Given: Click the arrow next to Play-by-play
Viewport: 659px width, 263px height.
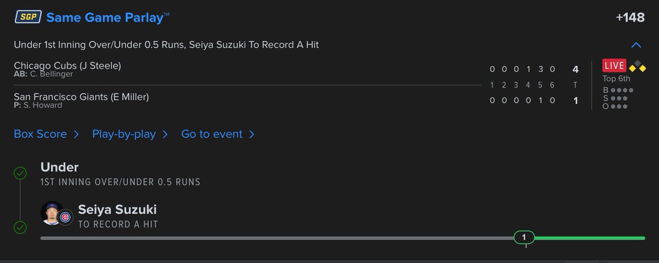Looking at the screenshot, I should coord(165,134).
